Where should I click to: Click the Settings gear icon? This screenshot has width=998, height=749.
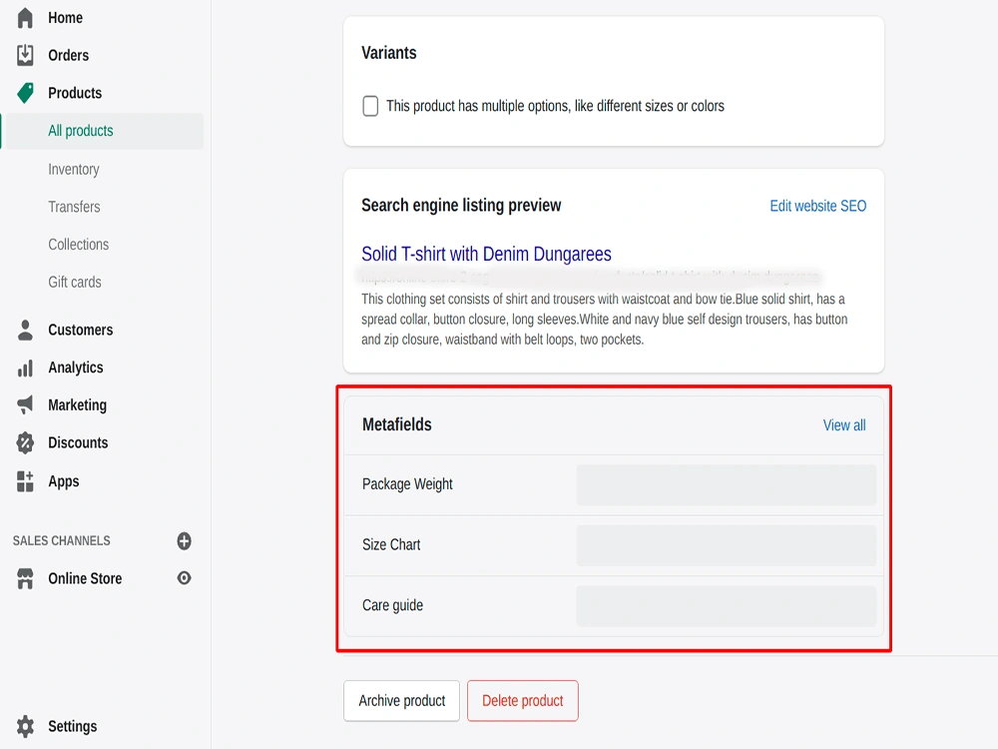click(x=25, y=726)
